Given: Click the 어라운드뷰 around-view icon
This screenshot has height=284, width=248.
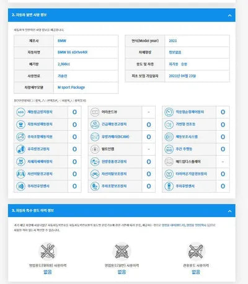Looking at the screenshot, I should [95, 112].
